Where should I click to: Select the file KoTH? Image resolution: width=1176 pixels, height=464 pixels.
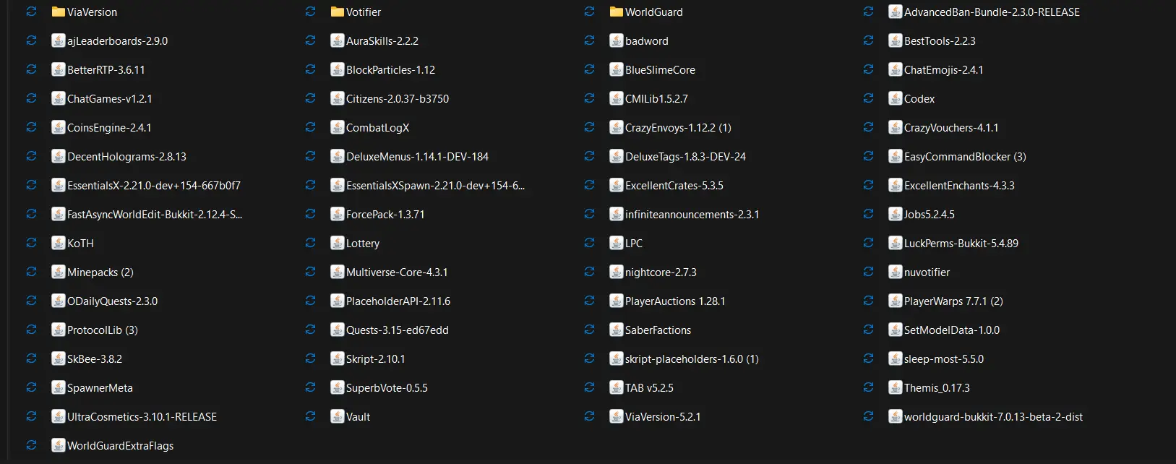pos(80,244)
